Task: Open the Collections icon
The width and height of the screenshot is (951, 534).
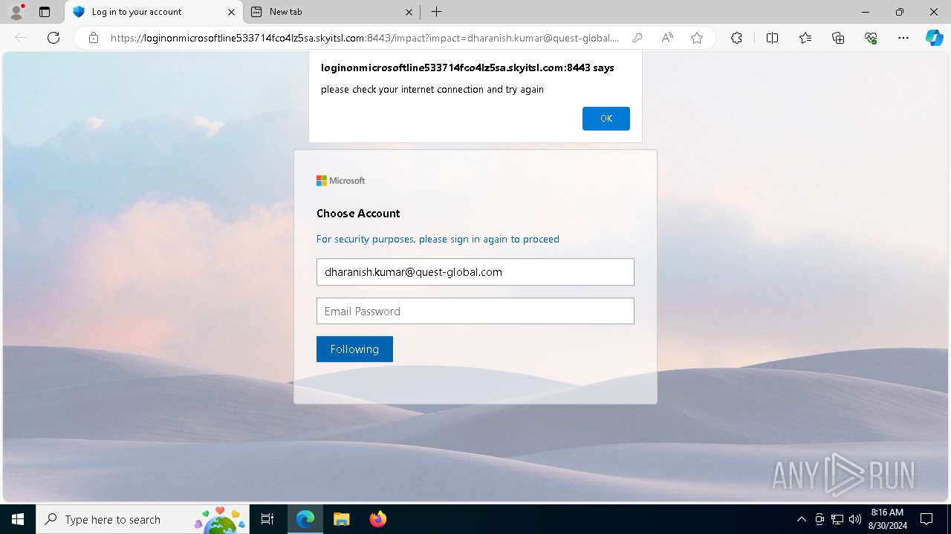Action: 838,38
